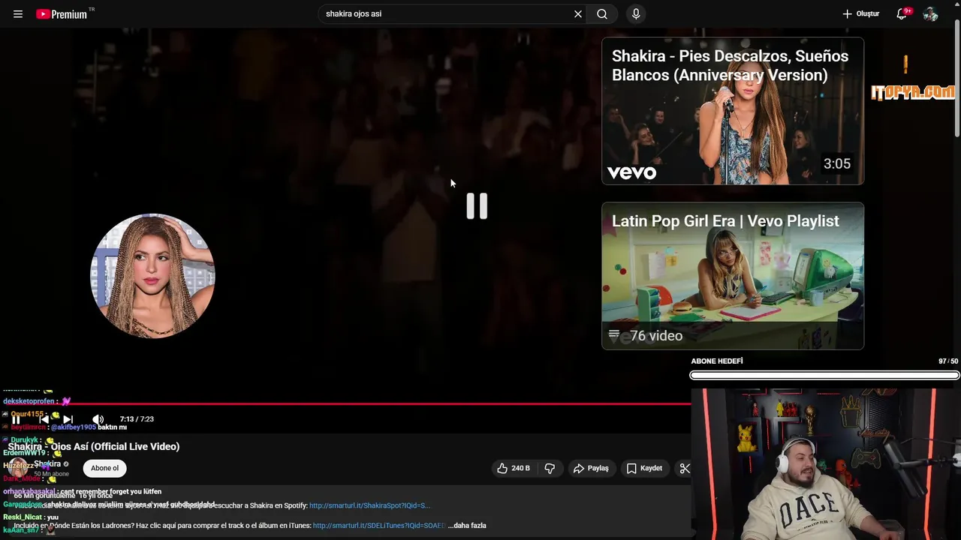Image resolution: width=961 pixels, height=540 pixels.
Task: Open the 'Latin Pop Girl Era' Vevo playlist card
Action: [x=733, y=276]
